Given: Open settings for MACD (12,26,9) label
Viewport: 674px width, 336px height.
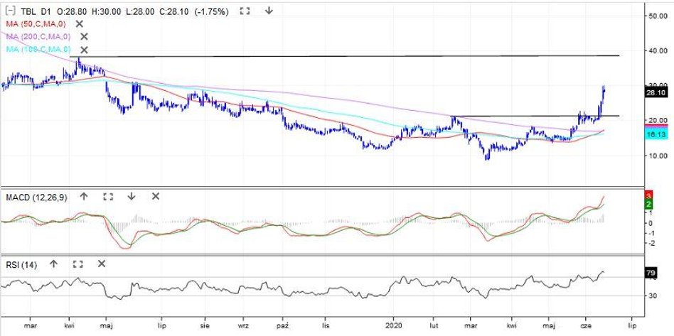Looking at the screenshot, I should 34,197.
